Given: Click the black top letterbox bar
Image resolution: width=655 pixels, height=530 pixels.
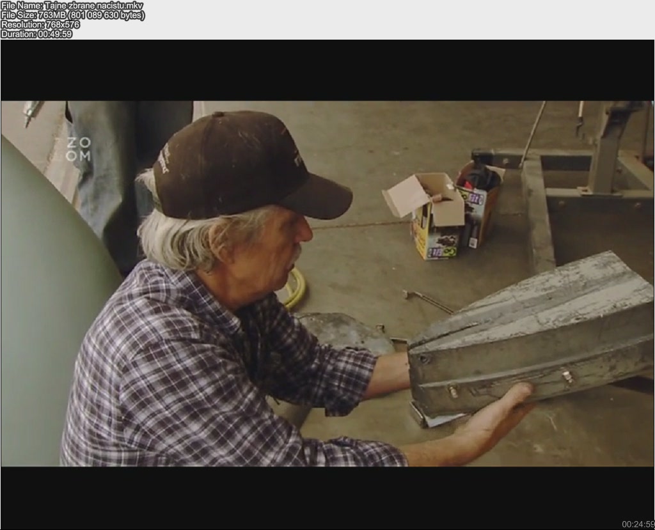Looking at the screenshot, I should (327, 69).
